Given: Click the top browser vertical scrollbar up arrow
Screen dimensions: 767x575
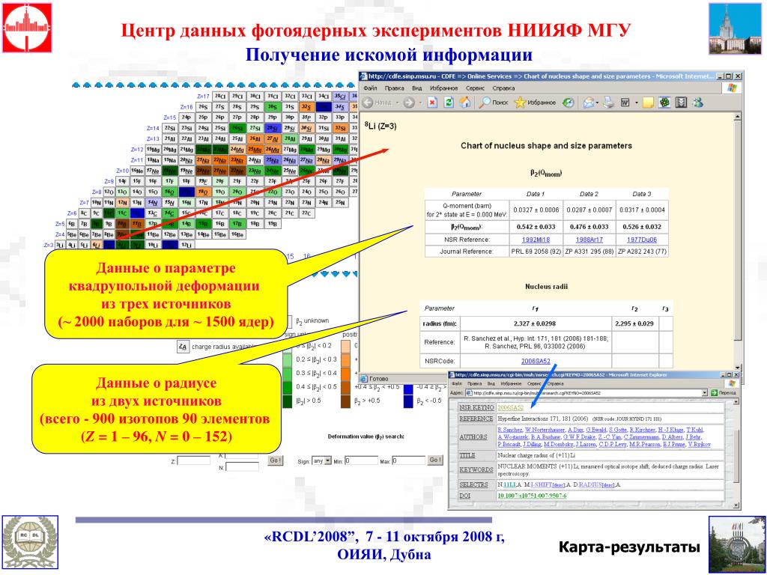Looking at the screenshot, I should 738,118.
